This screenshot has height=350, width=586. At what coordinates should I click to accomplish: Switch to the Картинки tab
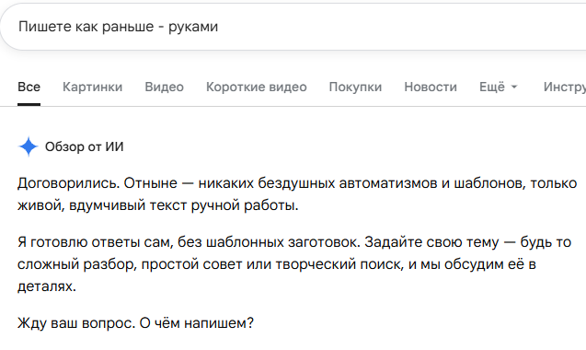click(92, 87)
